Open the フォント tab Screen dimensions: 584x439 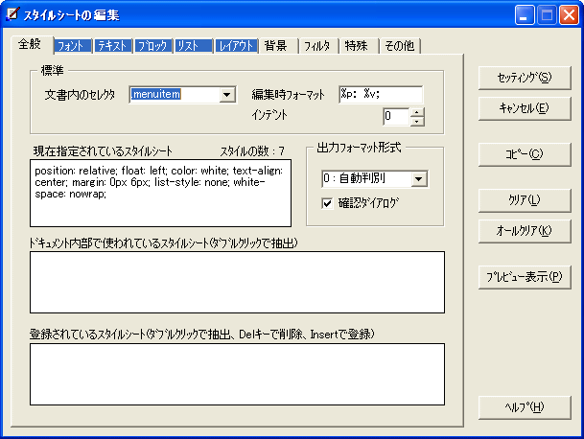pyautogui.click(x=73, y=46)
